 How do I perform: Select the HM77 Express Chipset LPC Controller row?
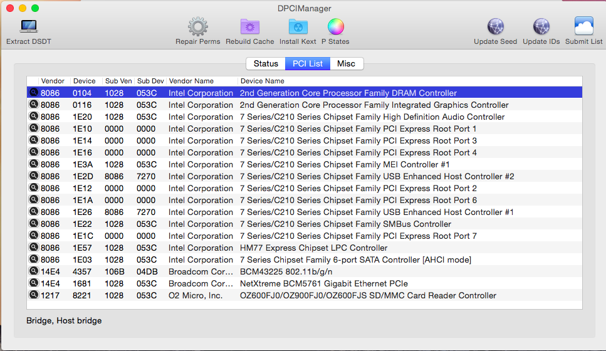click(313, 248)
